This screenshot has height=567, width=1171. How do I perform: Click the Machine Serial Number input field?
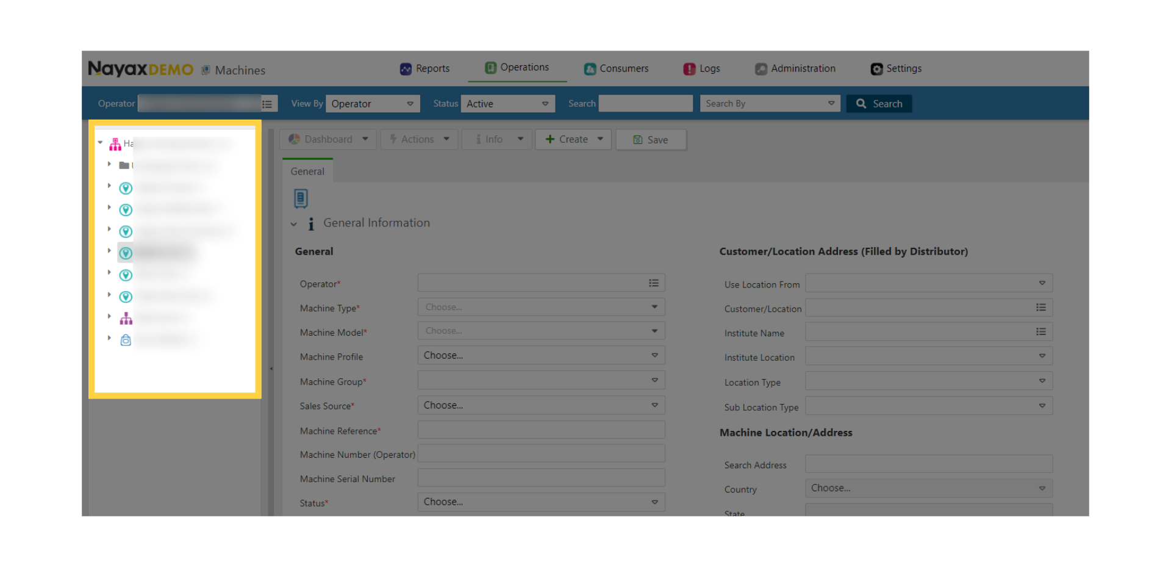pyautogui.click(x=541, y=478)
